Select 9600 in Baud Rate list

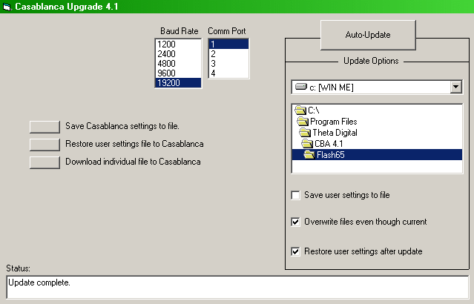coord(165,73)
